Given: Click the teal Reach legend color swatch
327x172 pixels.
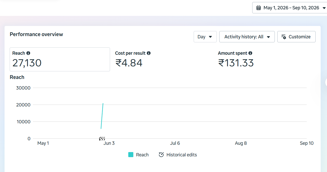Looking at the screenshot, I should click(131, 155).
